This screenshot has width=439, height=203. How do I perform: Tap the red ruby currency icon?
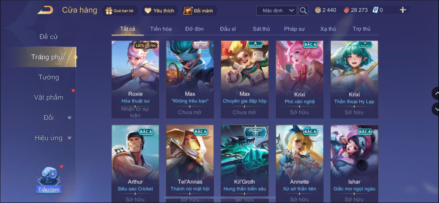click(x=346, y=10)
